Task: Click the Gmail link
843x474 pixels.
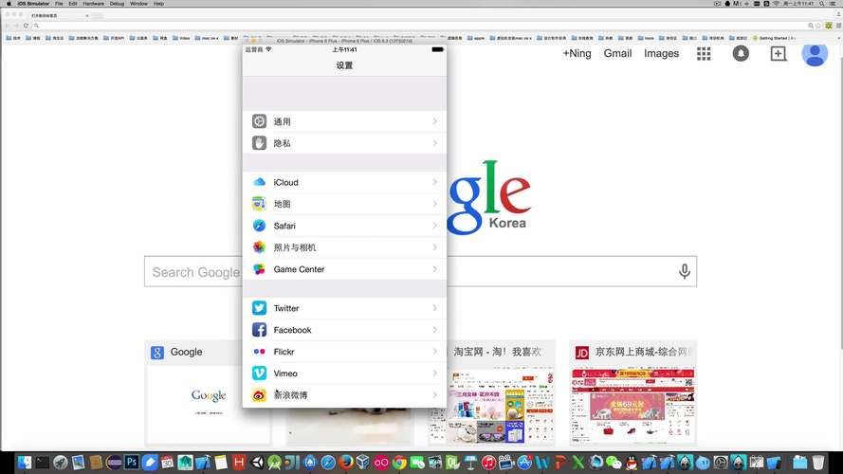Action: 617,53
